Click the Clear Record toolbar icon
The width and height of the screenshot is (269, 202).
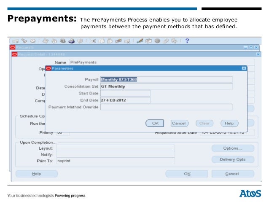pyautogui.click(x=118, y=41)
